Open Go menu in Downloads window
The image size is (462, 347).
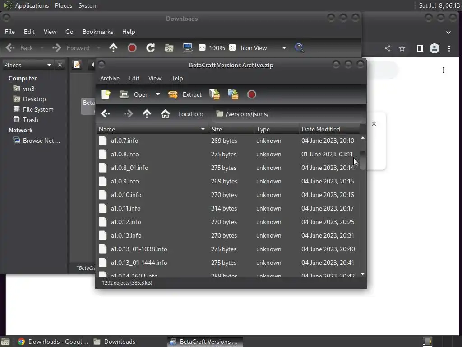pyautogui.click(x=69, y=32)
